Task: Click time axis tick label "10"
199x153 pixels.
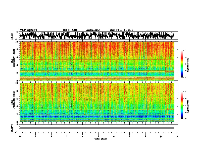Action: [x=177, y=136]
